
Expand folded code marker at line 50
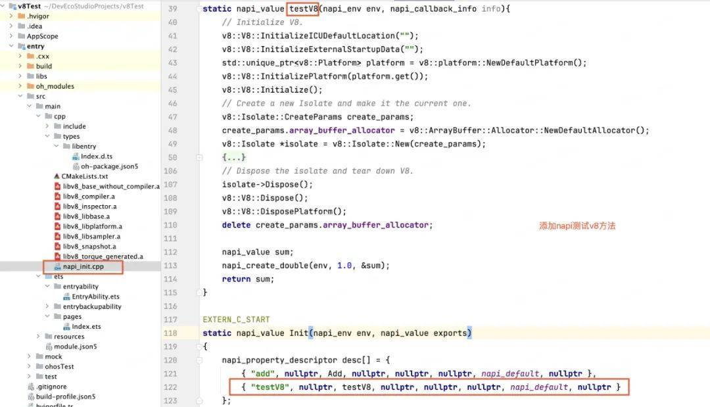tap(199, 158)
